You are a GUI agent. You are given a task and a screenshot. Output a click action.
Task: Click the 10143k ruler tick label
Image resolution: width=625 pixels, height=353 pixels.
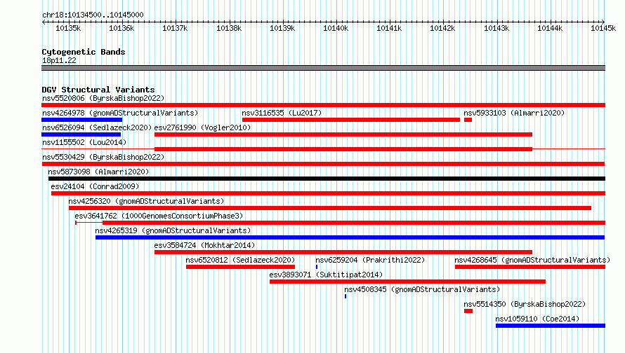(496, 28)
